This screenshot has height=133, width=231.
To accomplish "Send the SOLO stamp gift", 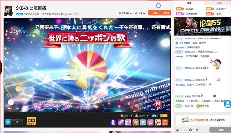I will coord(158,123).
